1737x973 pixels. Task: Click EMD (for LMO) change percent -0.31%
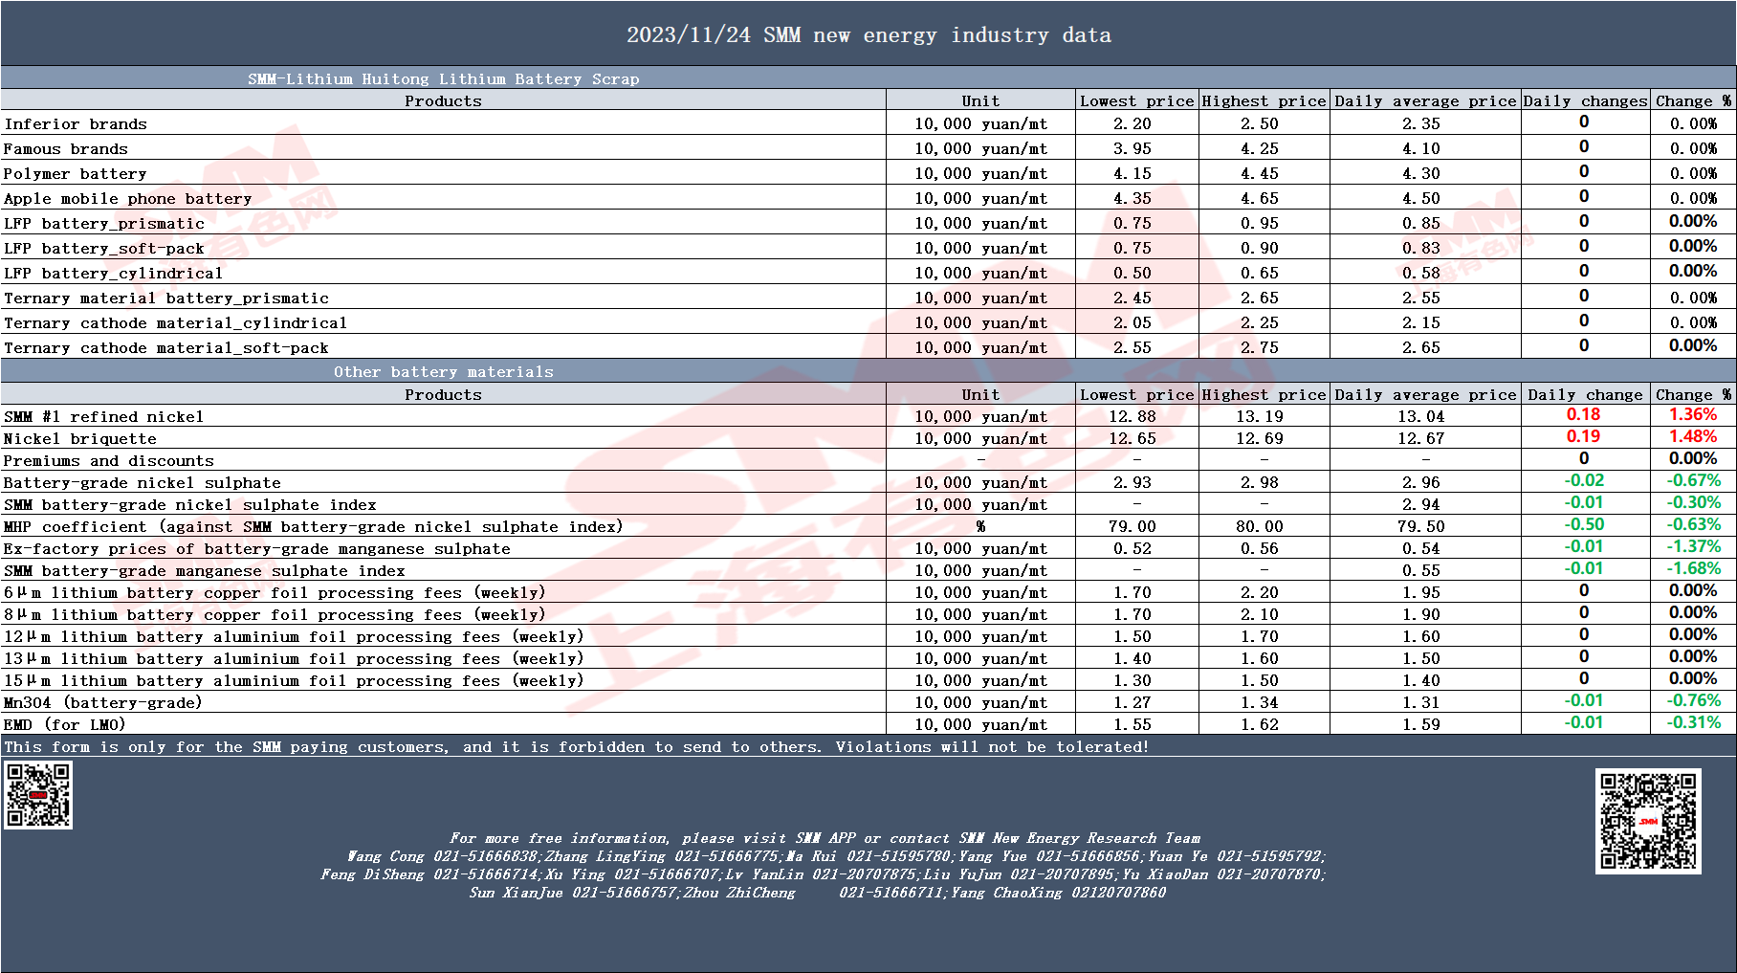tap(1693, 722)
